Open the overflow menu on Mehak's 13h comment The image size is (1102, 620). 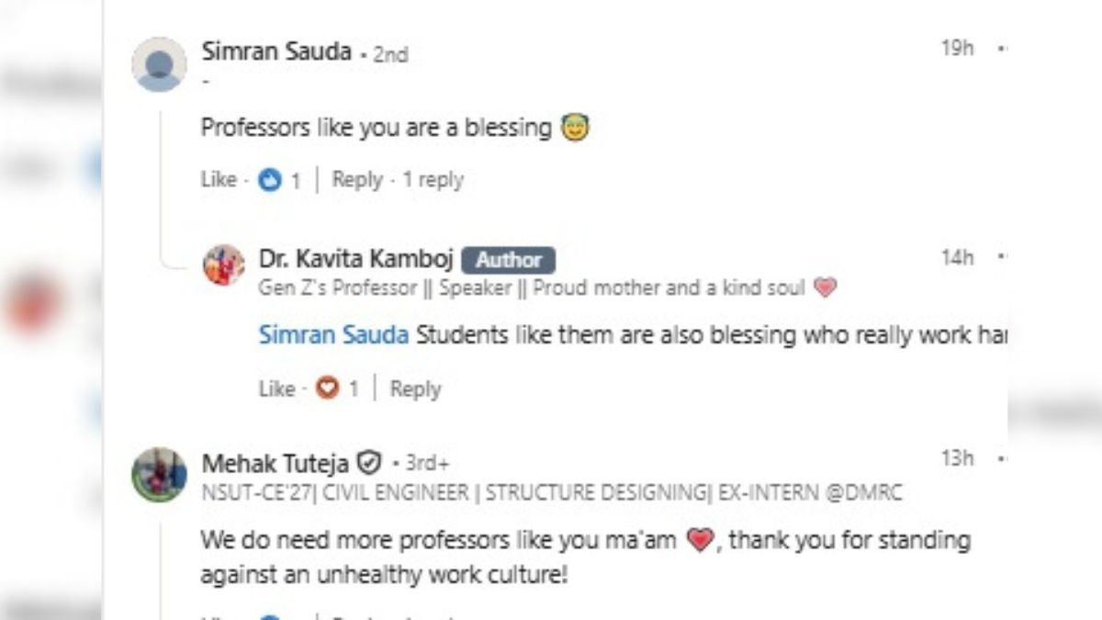1002,457
